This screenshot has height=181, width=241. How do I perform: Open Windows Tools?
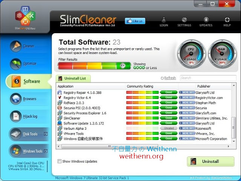29,151
